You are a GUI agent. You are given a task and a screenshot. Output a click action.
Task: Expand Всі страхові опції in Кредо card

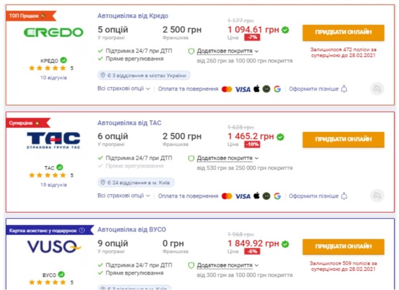[x=124, y=89]
